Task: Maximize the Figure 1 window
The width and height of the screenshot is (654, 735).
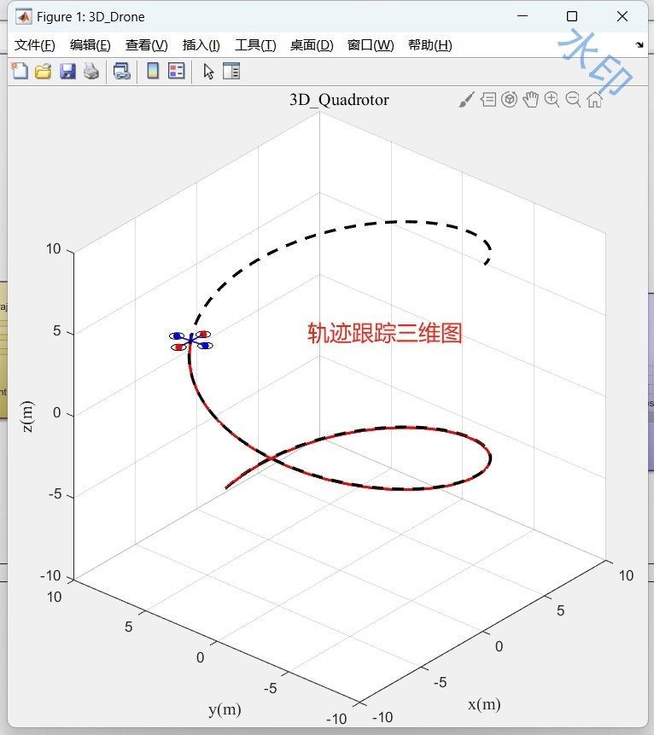Action: (x=572, y=16)
